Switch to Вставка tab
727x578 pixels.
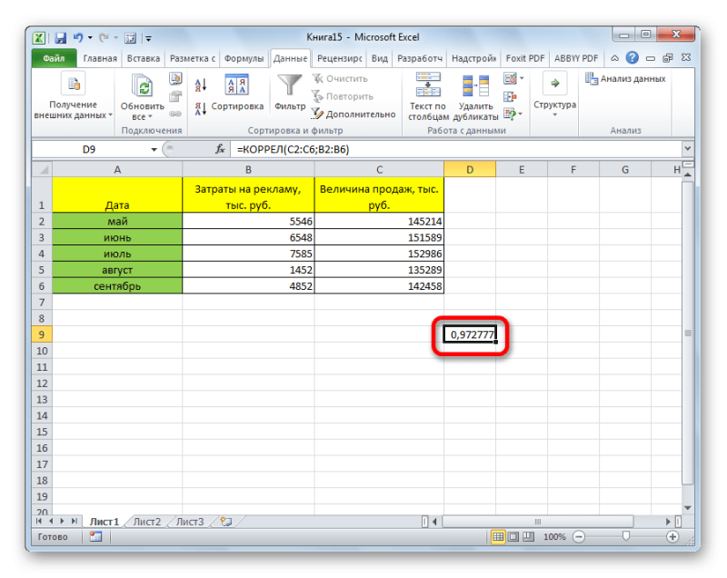[144, 58]
